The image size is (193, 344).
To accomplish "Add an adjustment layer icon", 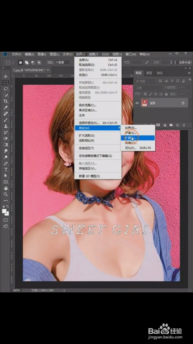I will (x=165, y=125).
